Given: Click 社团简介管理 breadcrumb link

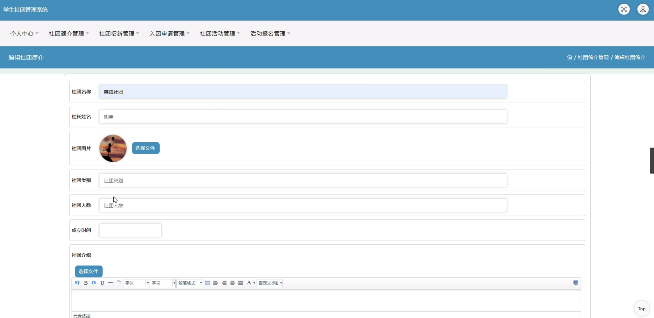Looking at the screenshot, I should [593, 57].
